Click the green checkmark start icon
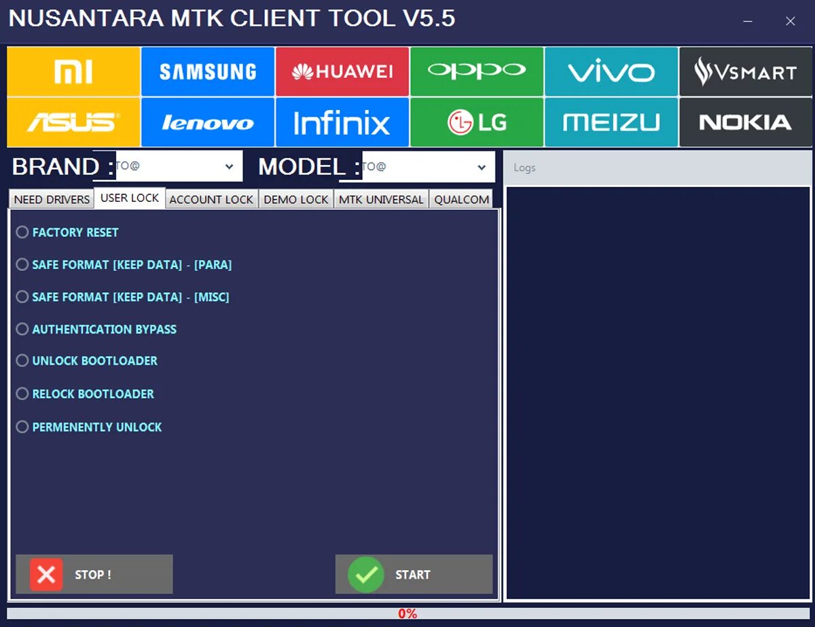815x627 pixels. 365,575
